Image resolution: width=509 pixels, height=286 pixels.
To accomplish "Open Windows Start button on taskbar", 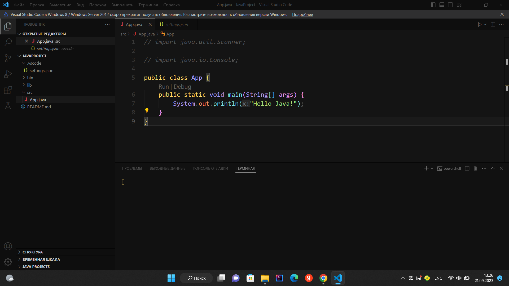I will tap(171, 278).
